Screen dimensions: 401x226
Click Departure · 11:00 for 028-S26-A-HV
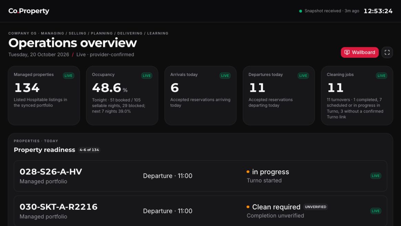(x=167, y=176)
